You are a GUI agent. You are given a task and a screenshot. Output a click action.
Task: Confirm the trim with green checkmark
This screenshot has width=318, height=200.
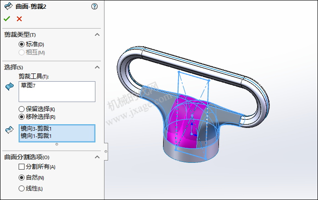click(x=7, y=19)
